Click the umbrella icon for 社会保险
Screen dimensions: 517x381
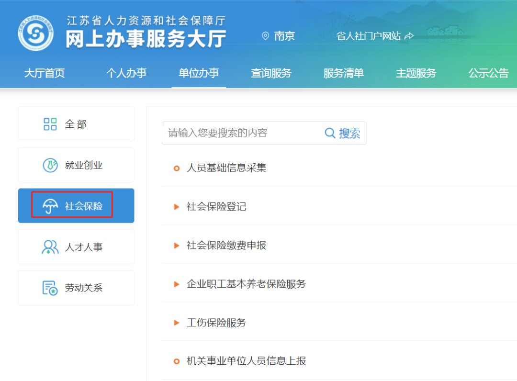(x=50, y=206)
